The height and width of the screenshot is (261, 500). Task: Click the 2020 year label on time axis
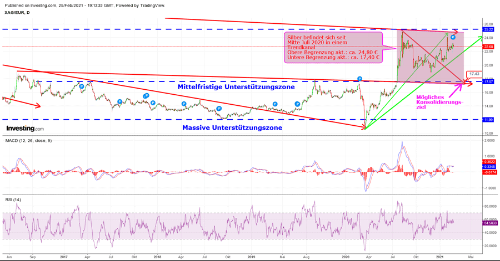click(x=344, y=257)
